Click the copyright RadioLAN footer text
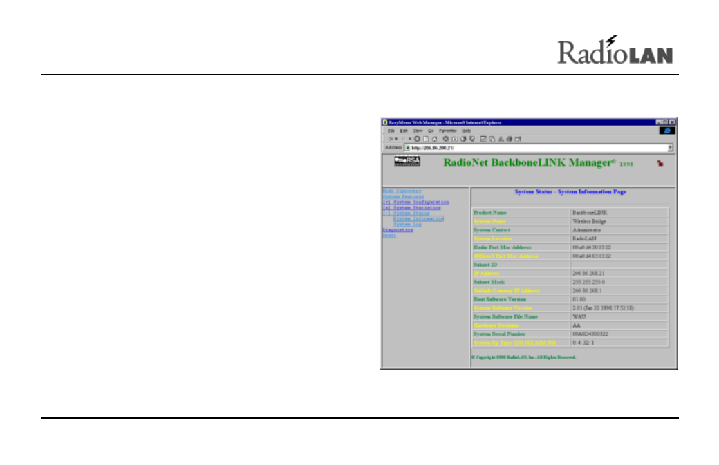This screenshot has height=465, width=719. [x=523, y=357]
